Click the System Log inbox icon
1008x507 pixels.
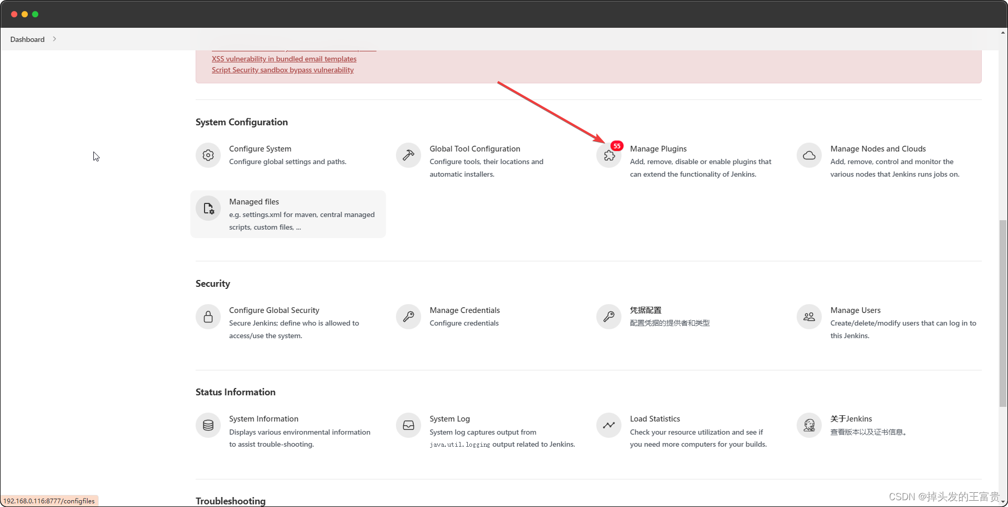point(409,425)
